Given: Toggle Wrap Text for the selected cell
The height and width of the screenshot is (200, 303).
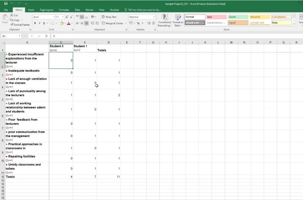Looking at the screenshot, I should click(109, 17).
